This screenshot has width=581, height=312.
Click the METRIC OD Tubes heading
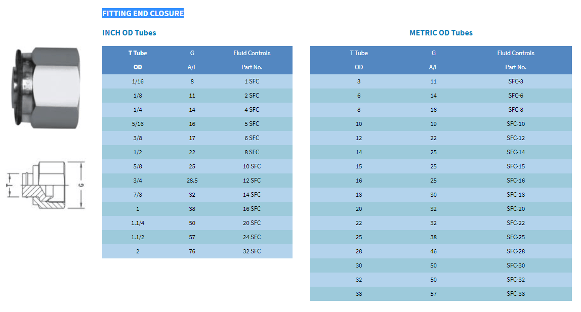pyautogui.click(x=441, y=32)
